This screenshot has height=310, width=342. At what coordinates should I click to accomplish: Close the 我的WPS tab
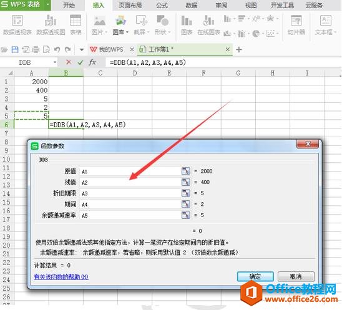(132, 49)
